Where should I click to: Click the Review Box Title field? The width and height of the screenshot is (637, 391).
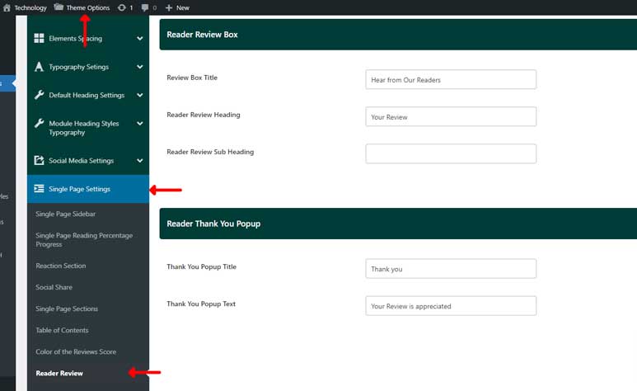(x=451, y=79)
